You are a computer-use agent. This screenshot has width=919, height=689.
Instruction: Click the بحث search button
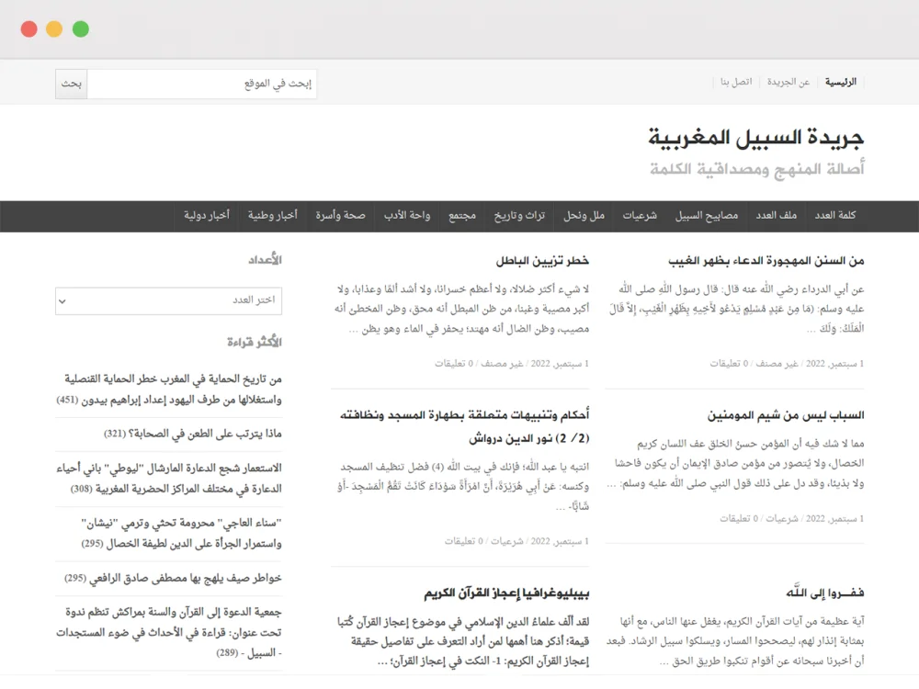coord(72,84)
